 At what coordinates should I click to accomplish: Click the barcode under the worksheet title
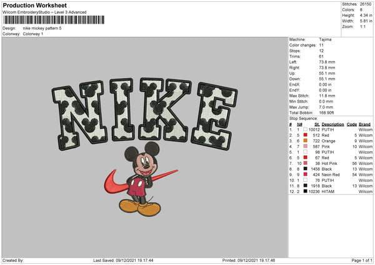coord(54,21)
